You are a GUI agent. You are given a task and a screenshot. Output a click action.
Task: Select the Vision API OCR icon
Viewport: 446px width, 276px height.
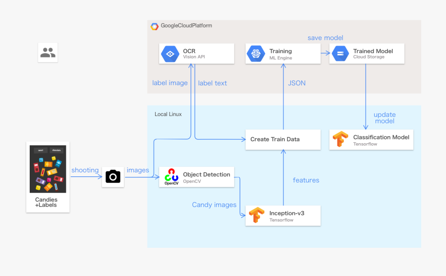coord(171,54)
